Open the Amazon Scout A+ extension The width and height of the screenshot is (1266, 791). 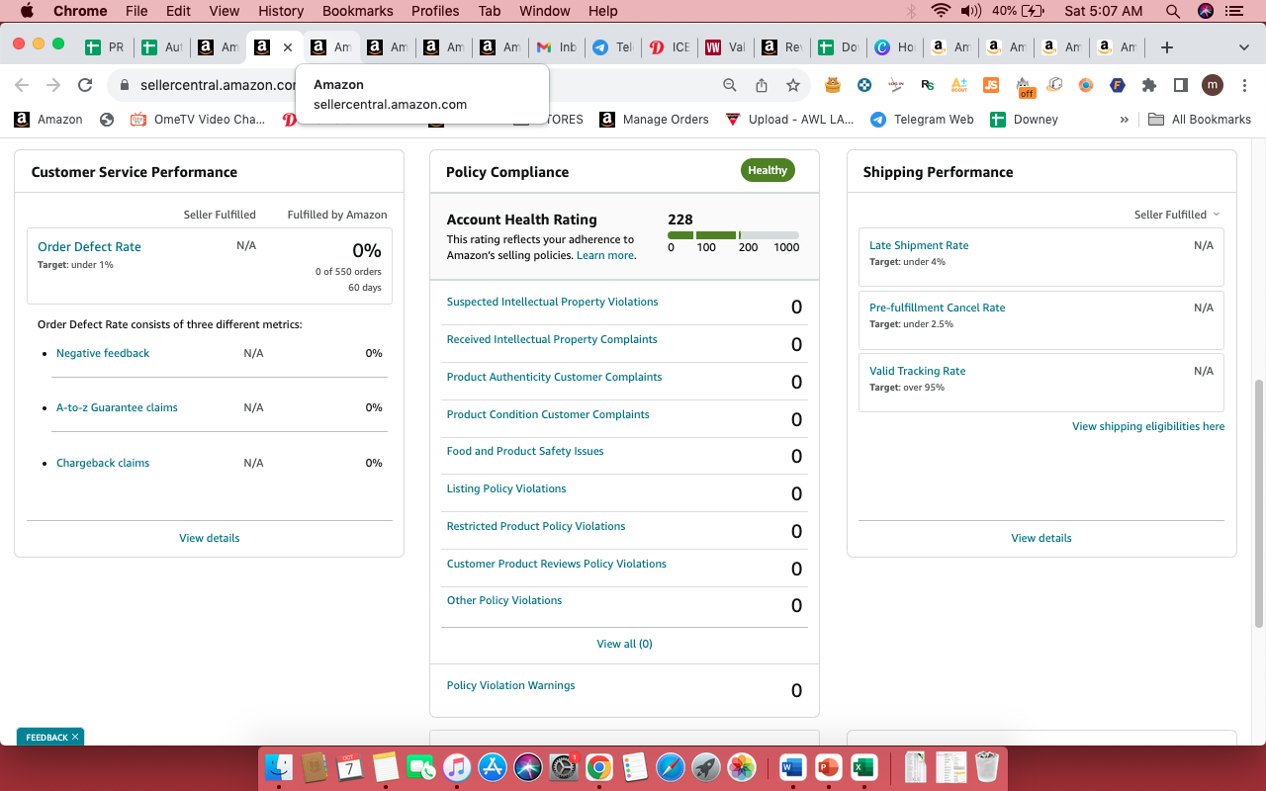coord(958,85)
